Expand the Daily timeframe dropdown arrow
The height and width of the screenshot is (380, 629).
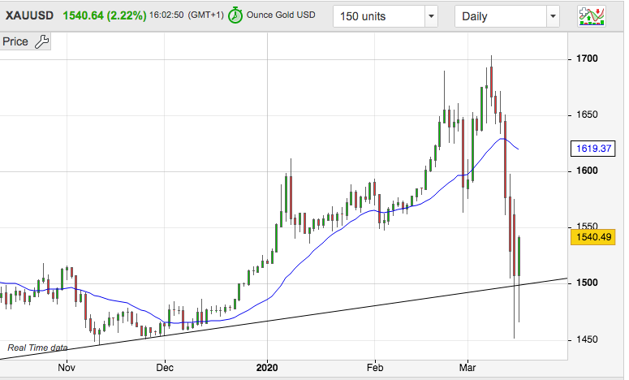pos(553,16)
